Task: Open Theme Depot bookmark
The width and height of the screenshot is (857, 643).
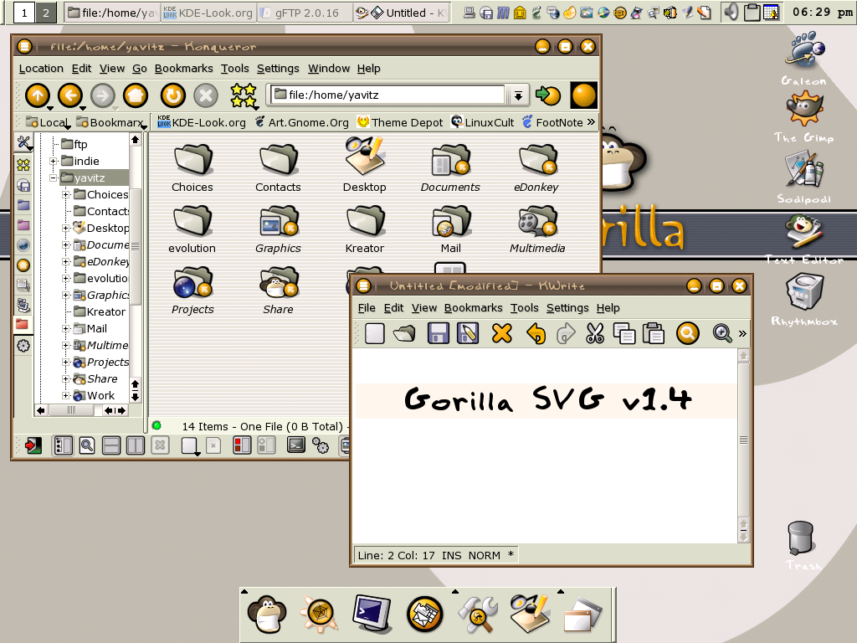Action: [x=400, y=122]
